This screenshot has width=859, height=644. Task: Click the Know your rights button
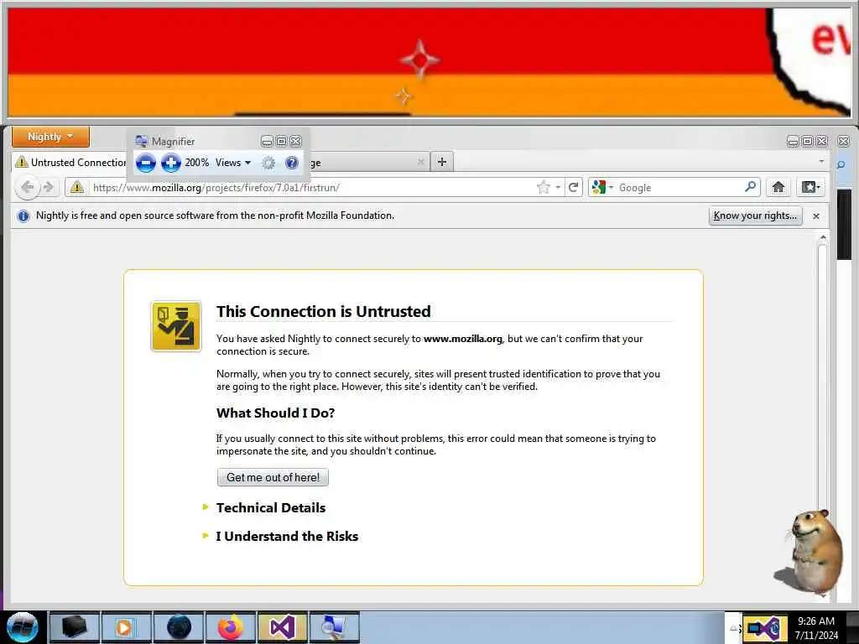(755, 216)
